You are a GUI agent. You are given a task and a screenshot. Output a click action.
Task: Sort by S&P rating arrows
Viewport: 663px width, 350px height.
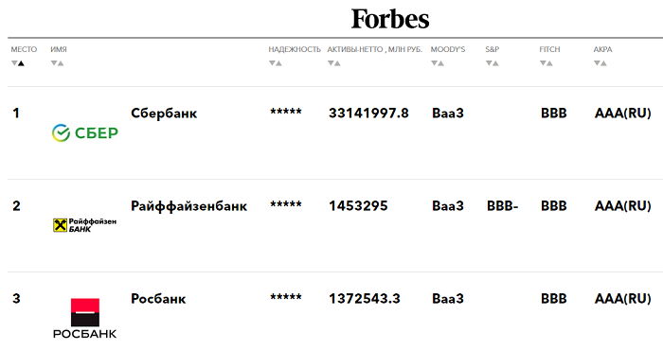pos(493,63)
